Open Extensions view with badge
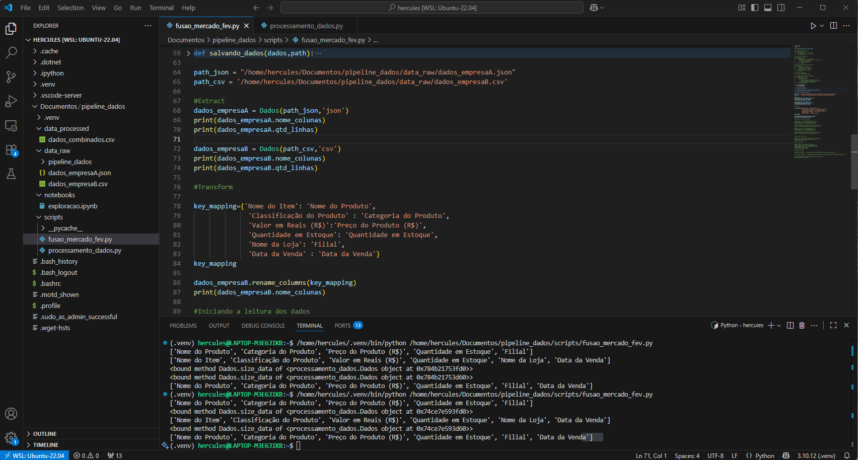Viewport: 858px width, 460px height. click(x=11, y=150)
